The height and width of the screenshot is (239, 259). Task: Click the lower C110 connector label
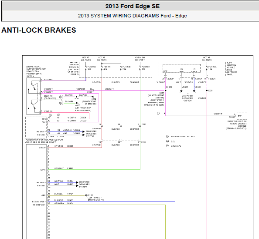point(143,142)
